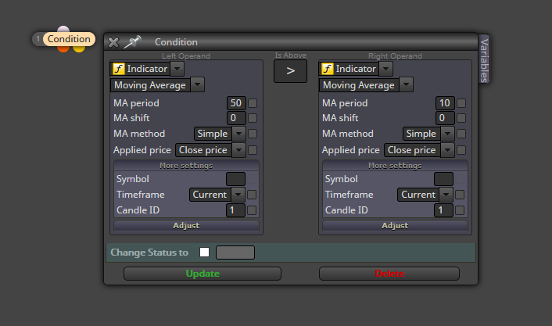Screen dimensions: 552x326
Task: Click the Change Status to value field
Action: [x=235, y=253]
